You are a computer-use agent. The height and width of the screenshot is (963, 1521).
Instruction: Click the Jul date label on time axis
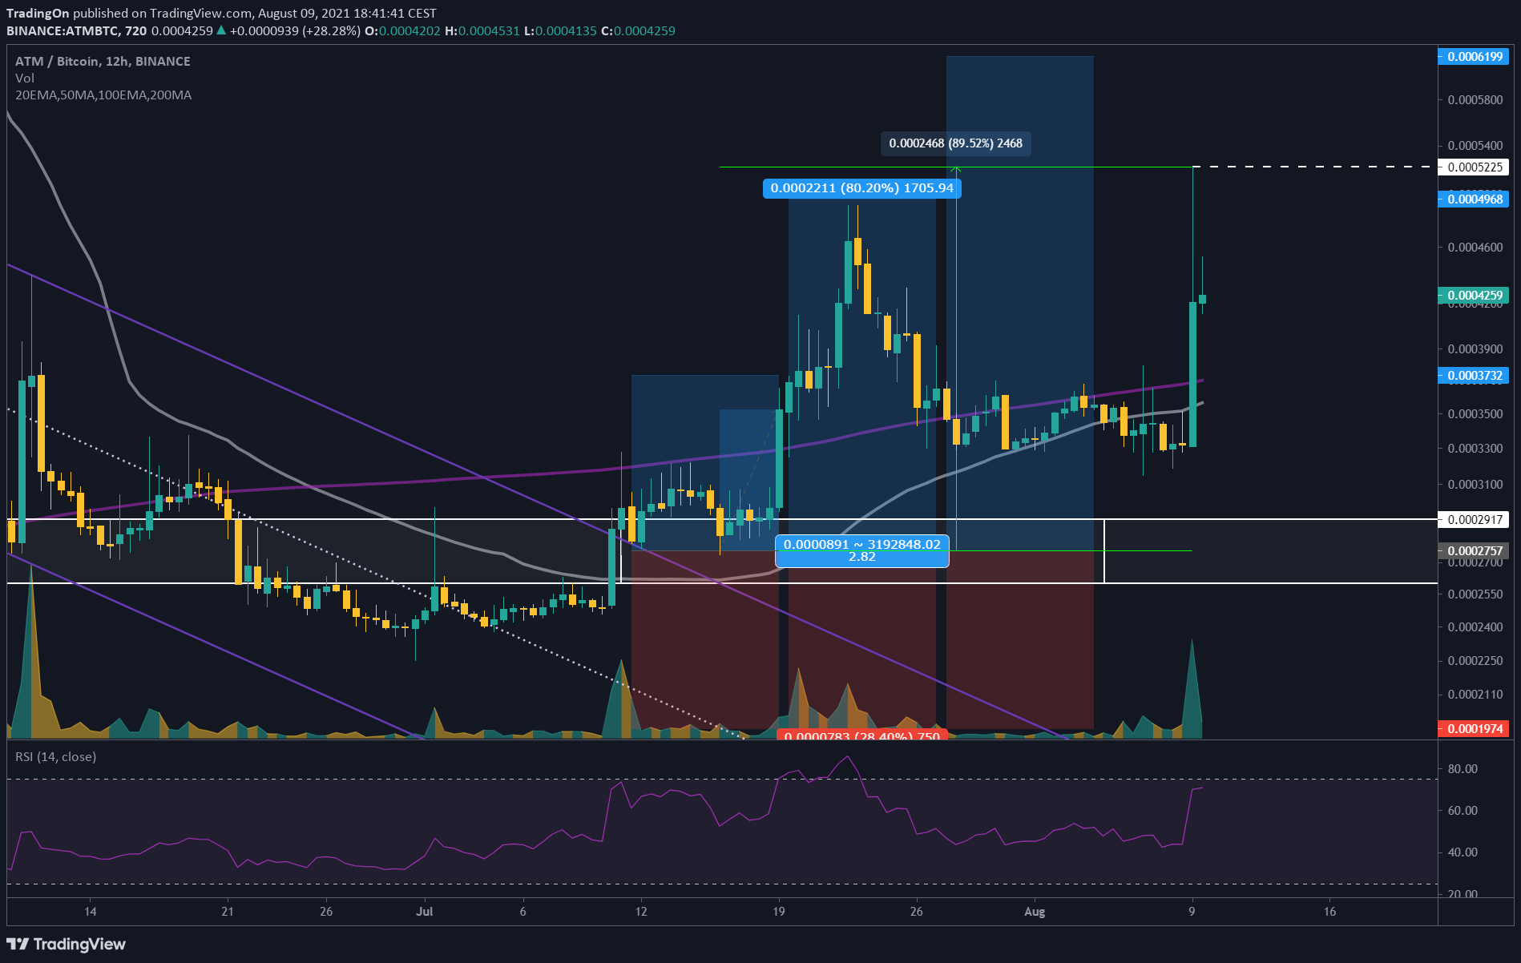pyautogui.click(x=425, y=912)
